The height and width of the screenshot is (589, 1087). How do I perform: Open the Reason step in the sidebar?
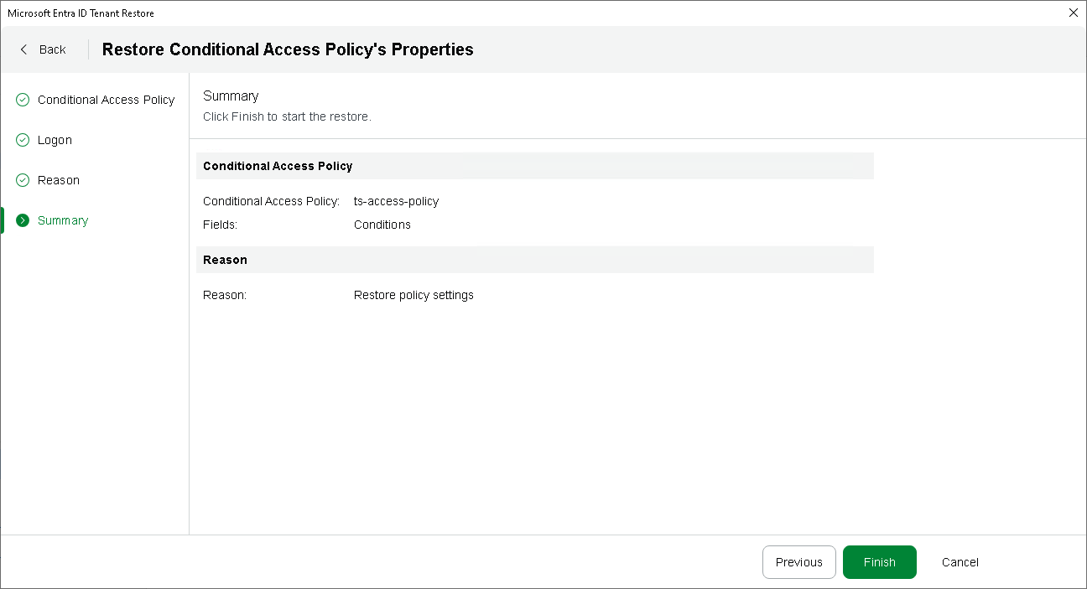[59, 180]
